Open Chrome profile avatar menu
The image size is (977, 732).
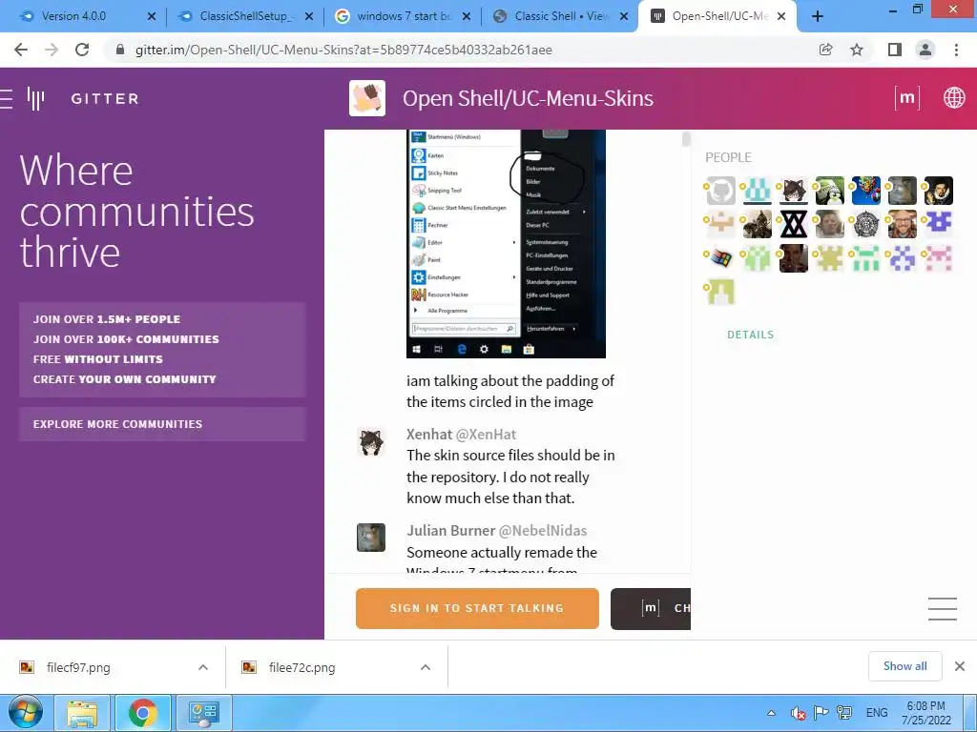coord(925,50)
